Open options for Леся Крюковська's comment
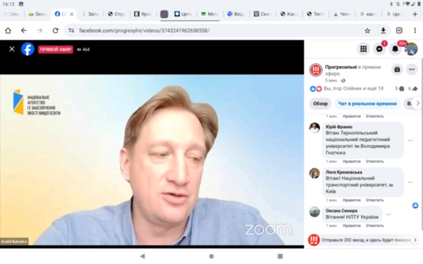 (x=410, y=182)
